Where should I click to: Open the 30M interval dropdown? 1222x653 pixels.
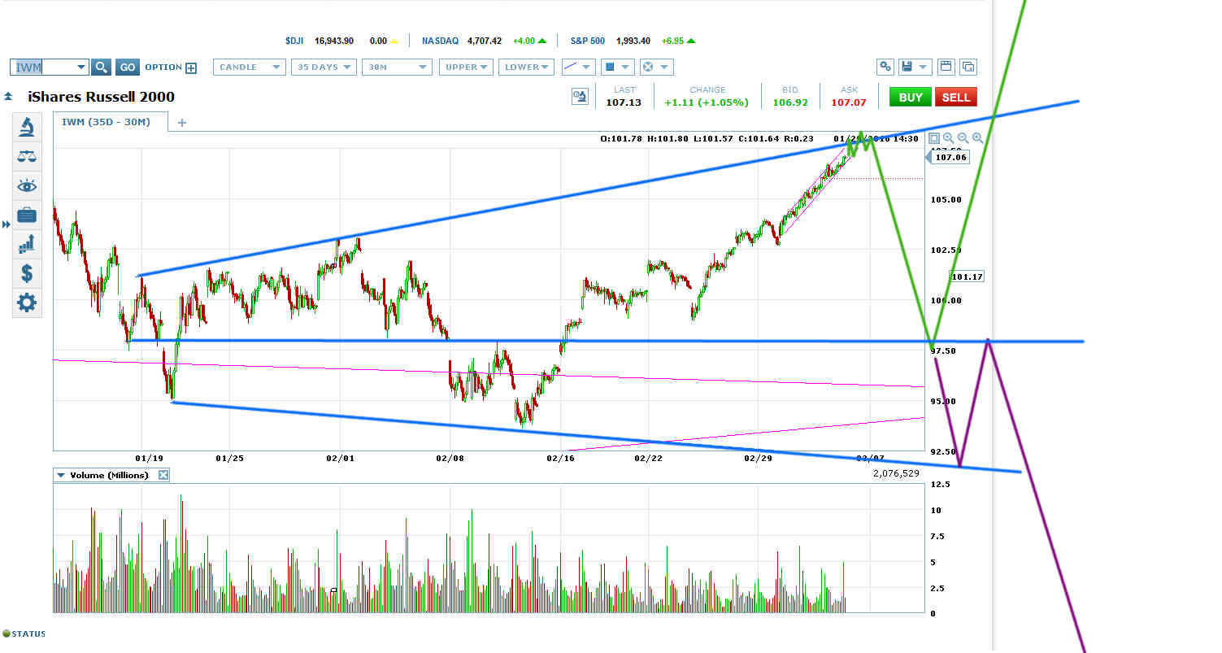(x=397, y=67)
